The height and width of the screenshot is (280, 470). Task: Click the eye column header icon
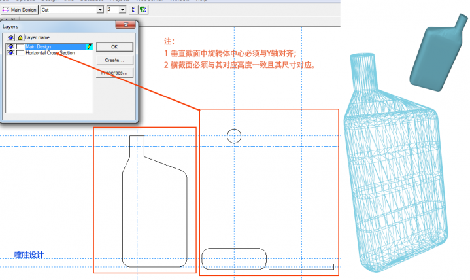[11, 38]
